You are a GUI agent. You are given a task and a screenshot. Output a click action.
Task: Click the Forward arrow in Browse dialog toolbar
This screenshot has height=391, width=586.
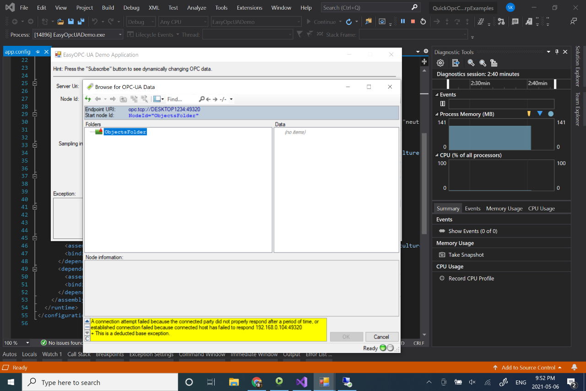[x=113, y=99]
